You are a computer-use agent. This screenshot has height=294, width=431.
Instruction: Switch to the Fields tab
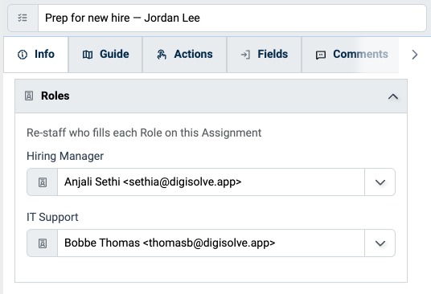pyautogui.click(x=265, y=55)
